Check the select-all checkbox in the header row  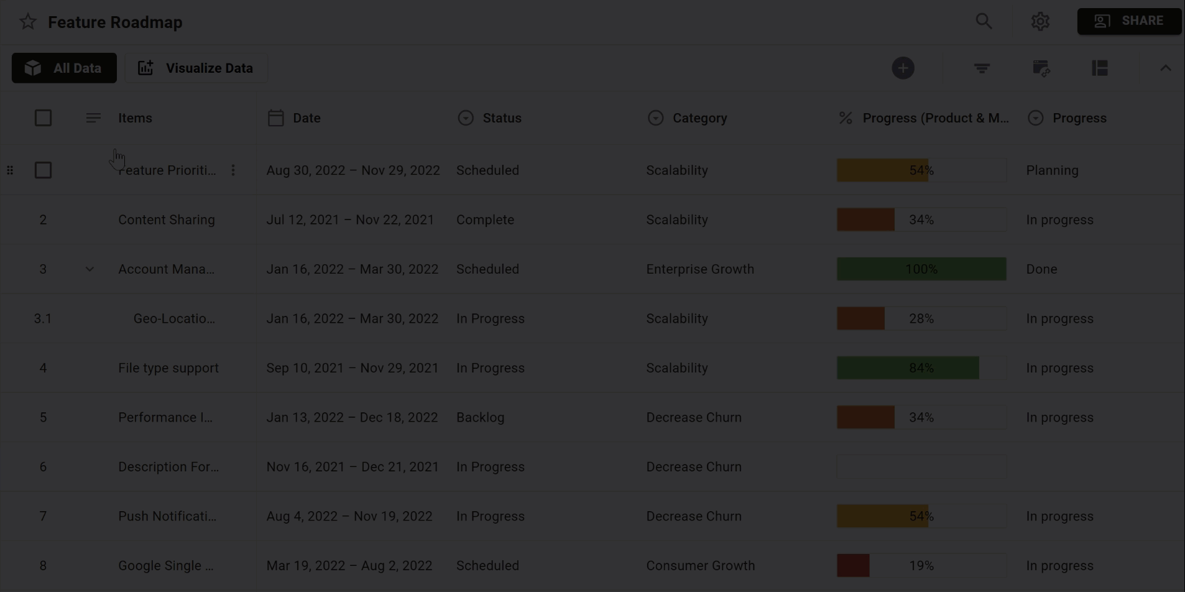click(43, 118)
